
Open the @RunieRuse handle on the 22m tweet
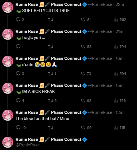tap(100, 4)
